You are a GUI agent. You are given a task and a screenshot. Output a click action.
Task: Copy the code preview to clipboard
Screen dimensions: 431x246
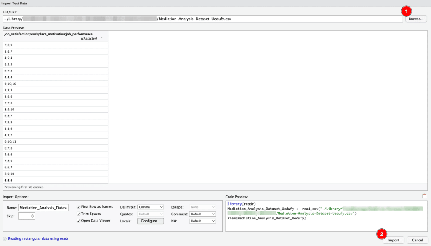click(x=424, y=195)
